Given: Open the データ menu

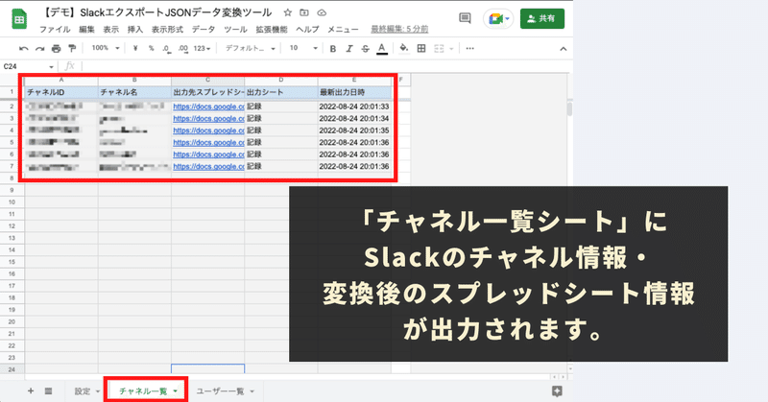Looking at the screenshot, I should pyautogui.click(x=204, y=30).
